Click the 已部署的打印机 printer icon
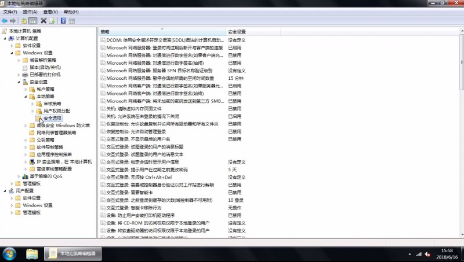The width and height of the screenshot is (464, 262). pos(25,75)
